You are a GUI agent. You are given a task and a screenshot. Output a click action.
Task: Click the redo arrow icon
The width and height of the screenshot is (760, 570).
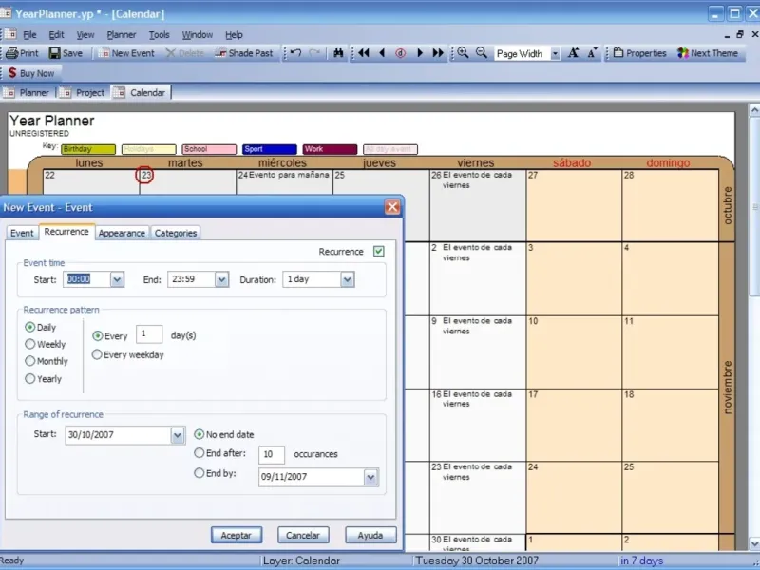click(314, 53)
